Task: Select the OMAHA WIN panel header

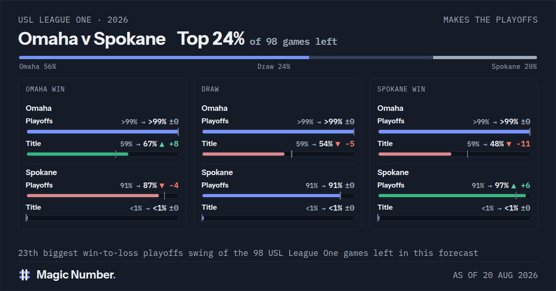Action: (45, 89)
